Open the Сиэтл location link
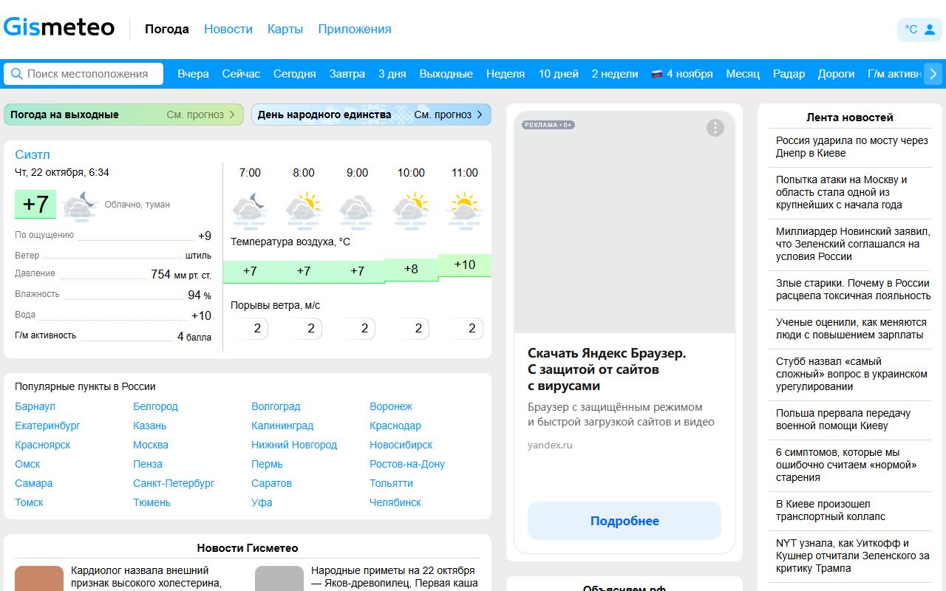 33,154
